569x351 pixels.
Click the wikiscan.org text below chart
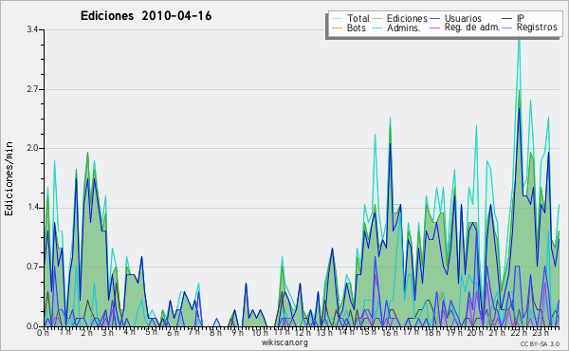[x=284, y=342]
